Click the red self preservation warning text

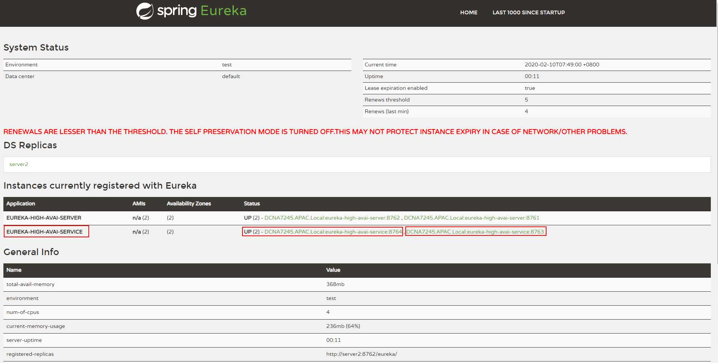pyautogui.click(x=315, y=132)
